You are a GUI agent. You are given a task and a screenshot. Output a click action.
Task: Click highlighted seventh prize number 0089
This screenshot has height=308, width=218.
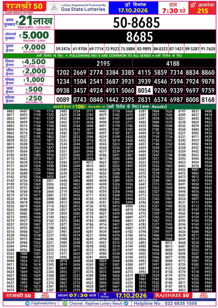tap(63, 100)
